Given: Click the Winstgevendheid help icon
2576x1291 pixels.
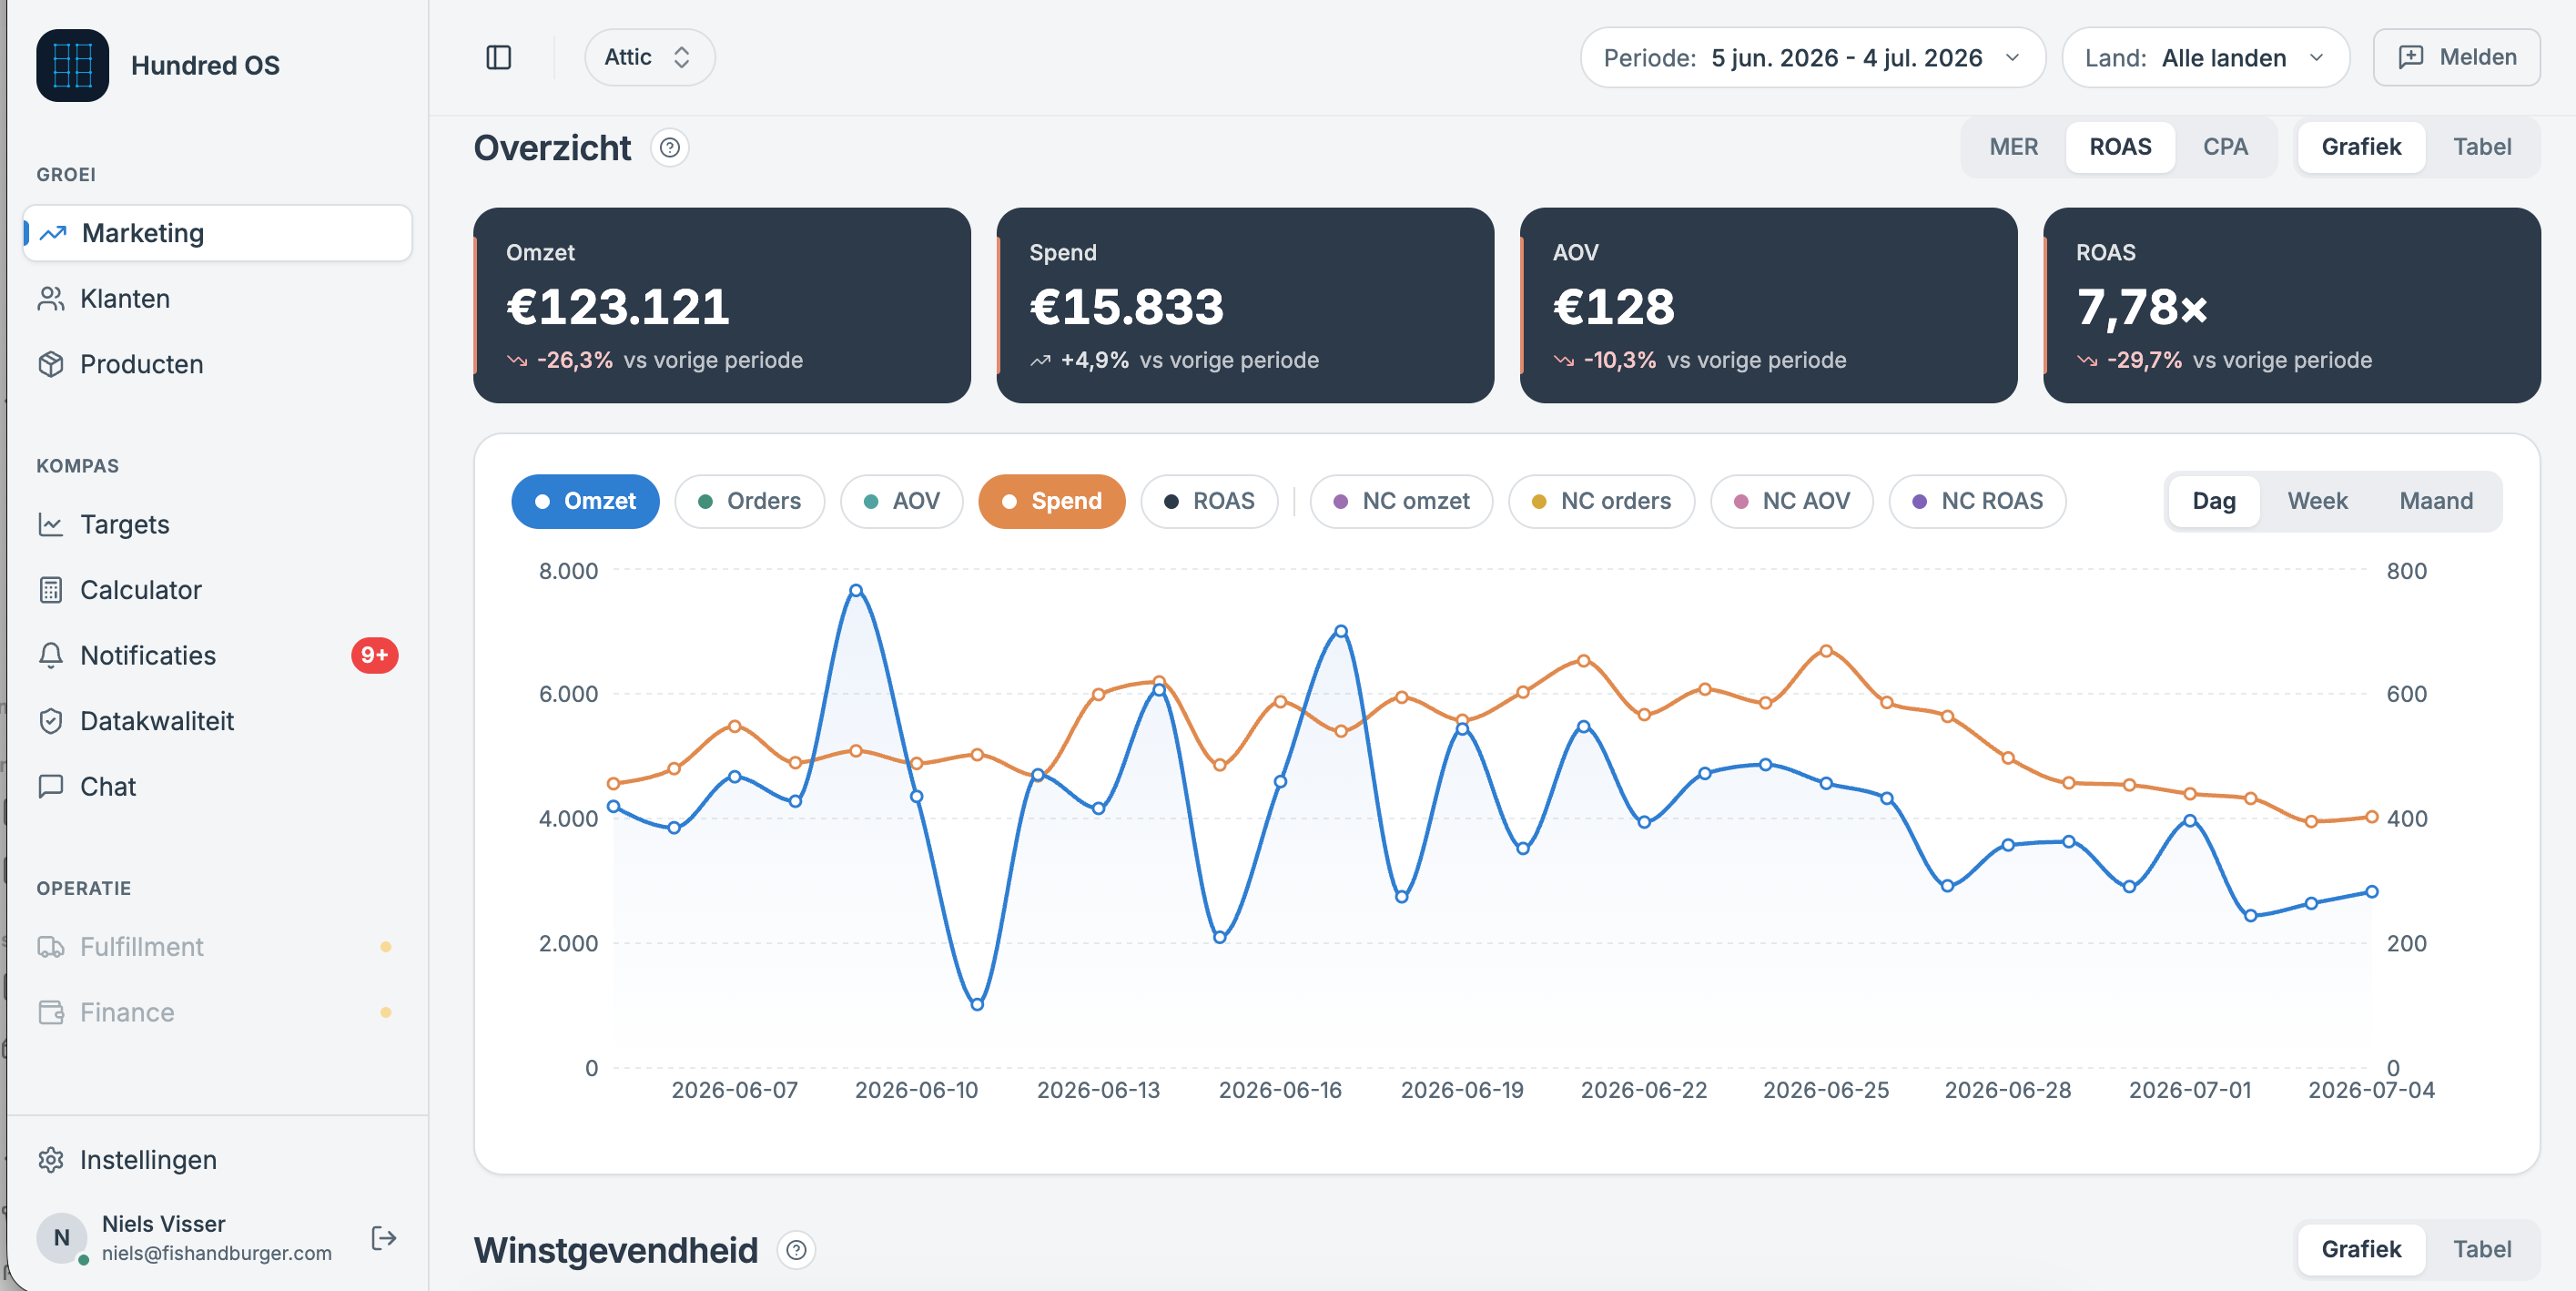Looking at the screenshot, I should tap(796, 1250).
